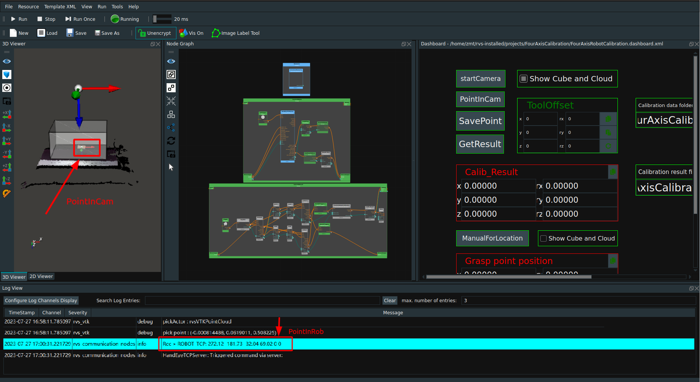Take a 3D Viewer screenshot
700x382 pixels.
click(7, 101)
